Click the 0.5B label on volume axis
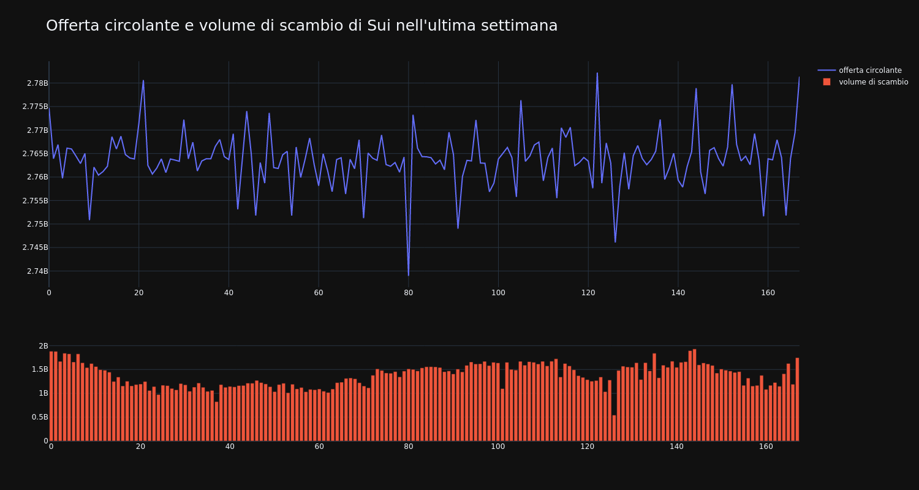 (x=39, y=417)
